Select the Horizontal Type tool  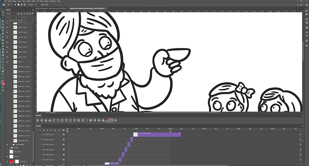3,62
